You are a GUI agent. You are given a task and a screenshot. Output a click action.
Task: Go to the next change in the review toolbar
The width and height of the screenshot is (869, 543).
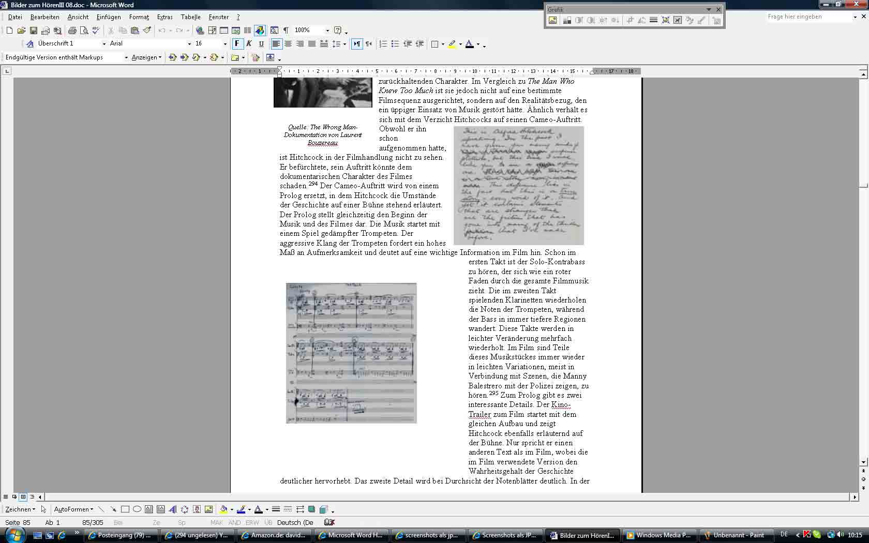pos(184,57)
